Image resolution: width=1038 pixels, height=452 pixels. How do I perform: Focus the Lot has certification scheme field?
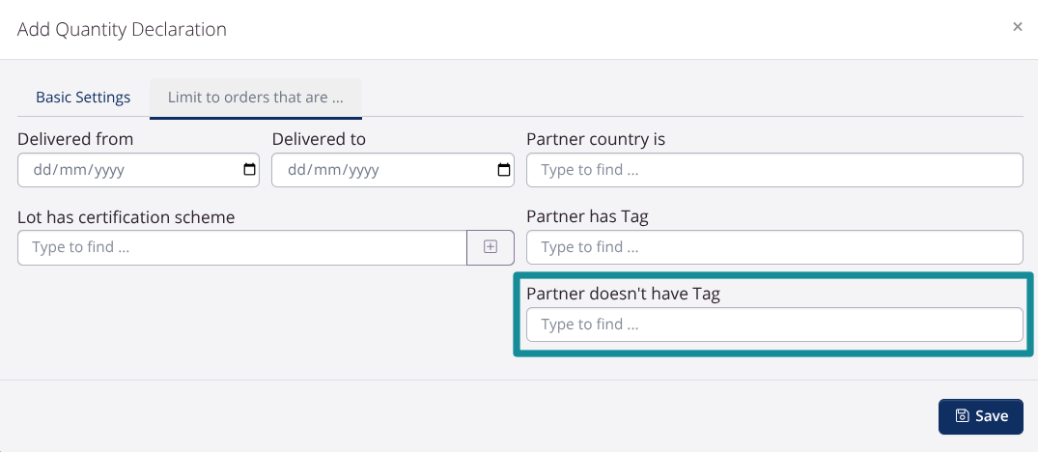pos(242,247)
